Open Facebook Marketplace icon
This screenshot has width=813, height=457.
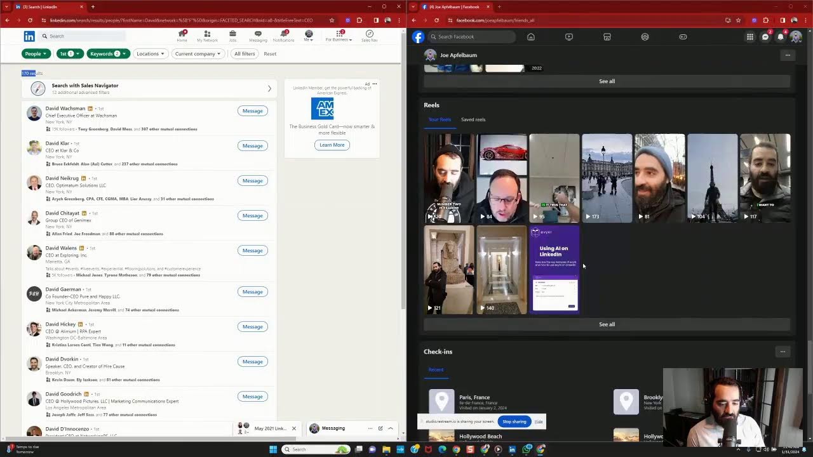[607, 37]
